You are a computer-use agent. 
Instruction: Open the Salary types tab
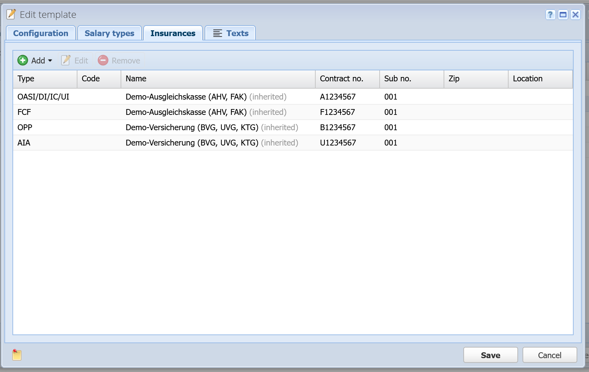(x=110, y=33)
